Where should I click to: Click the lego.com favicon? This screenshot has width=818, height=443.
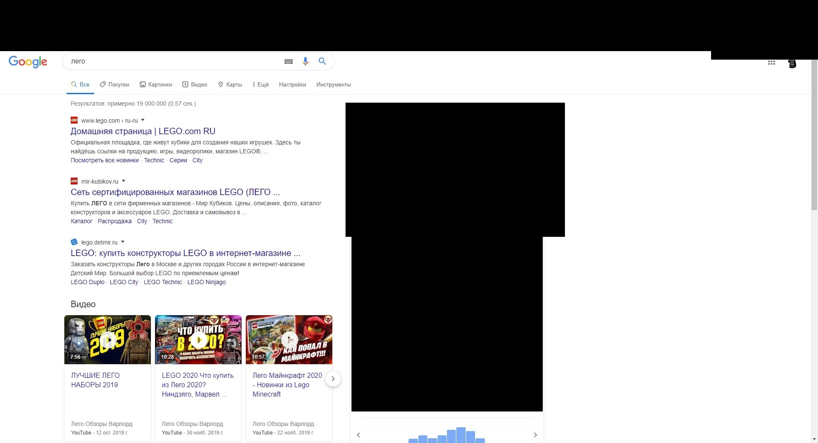(x=74, y=120)
